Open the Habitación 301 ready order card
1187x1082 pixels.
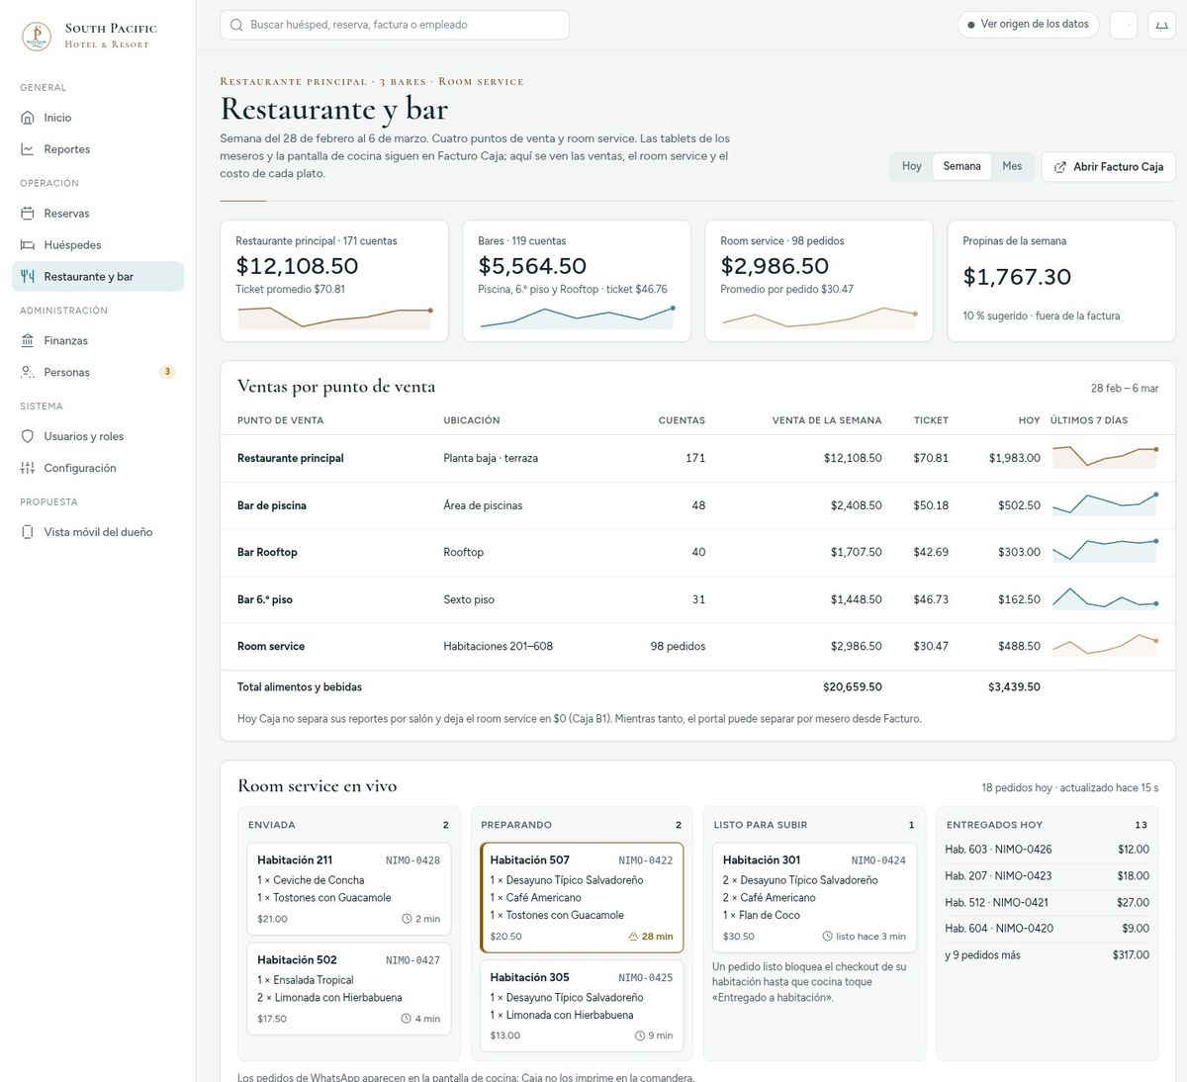pos(814,898)
